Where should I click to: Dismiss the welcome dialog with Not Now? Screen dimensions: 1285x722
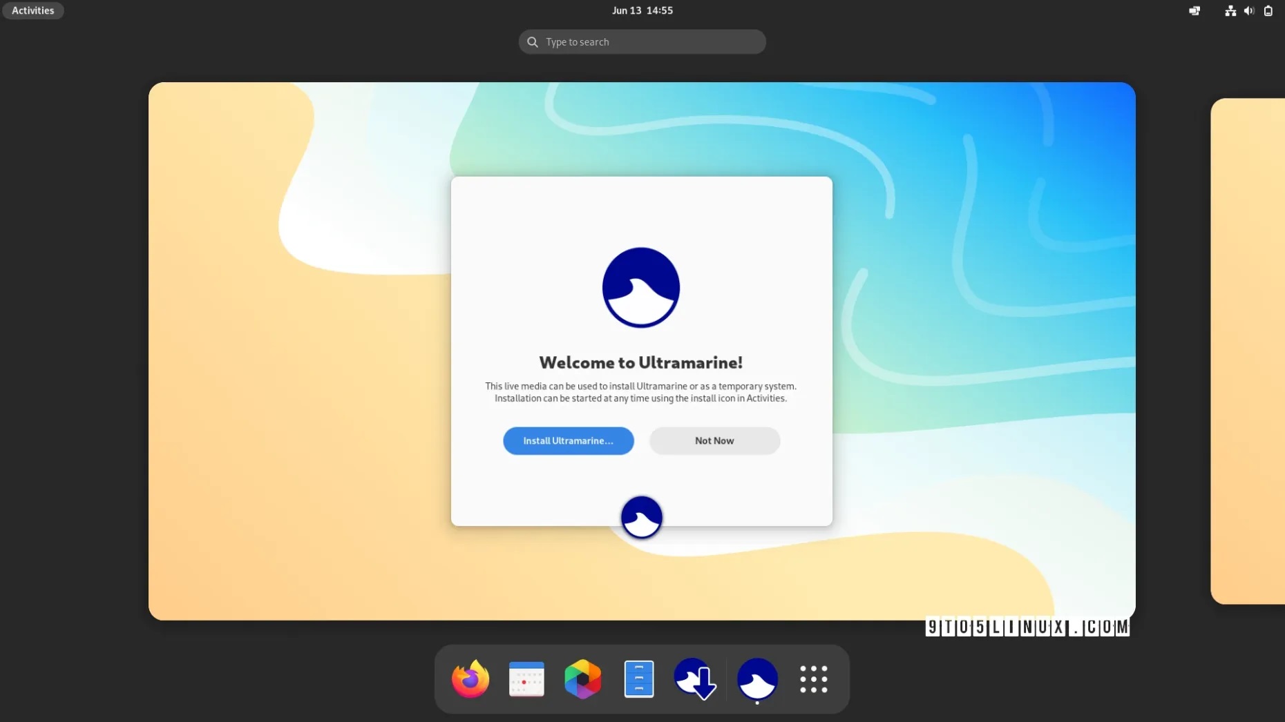point(714,440)
